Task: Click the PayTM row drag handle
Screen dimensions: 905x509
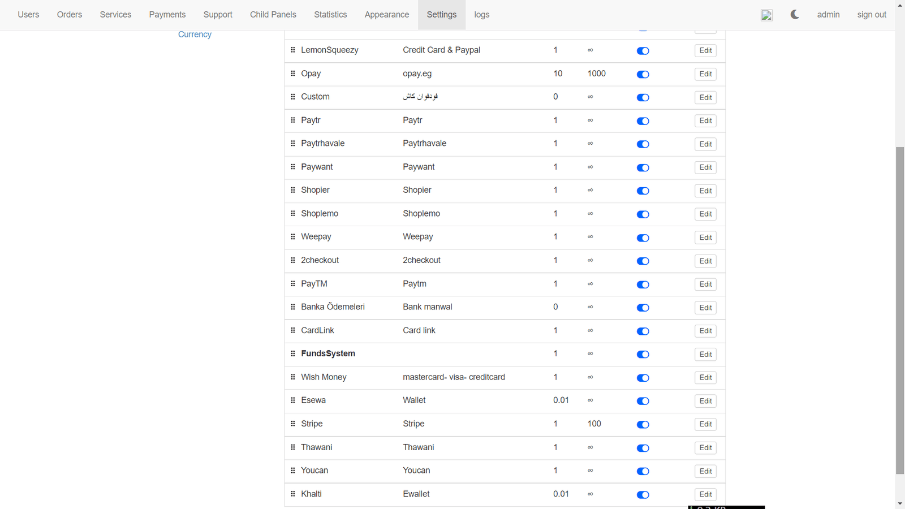Action: pos(293,284)
